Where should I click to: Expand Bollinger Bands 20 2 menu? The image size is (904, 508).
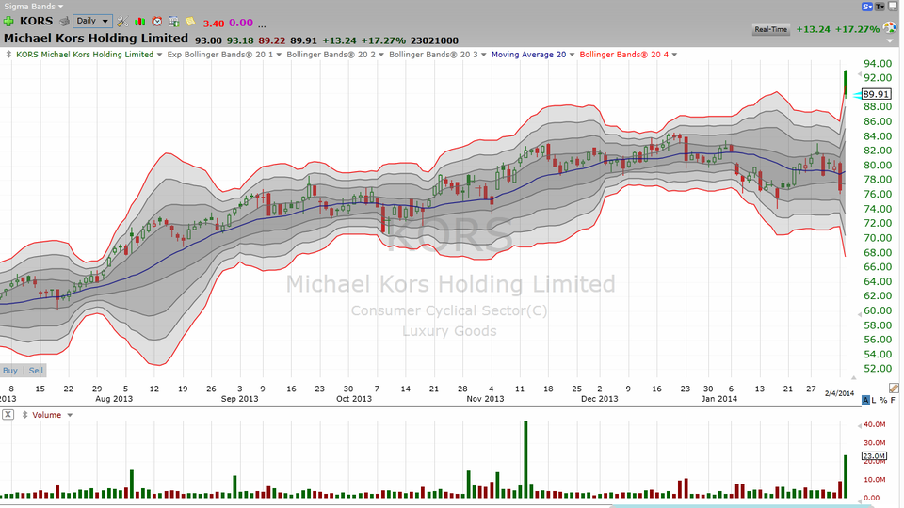point(381,55)
